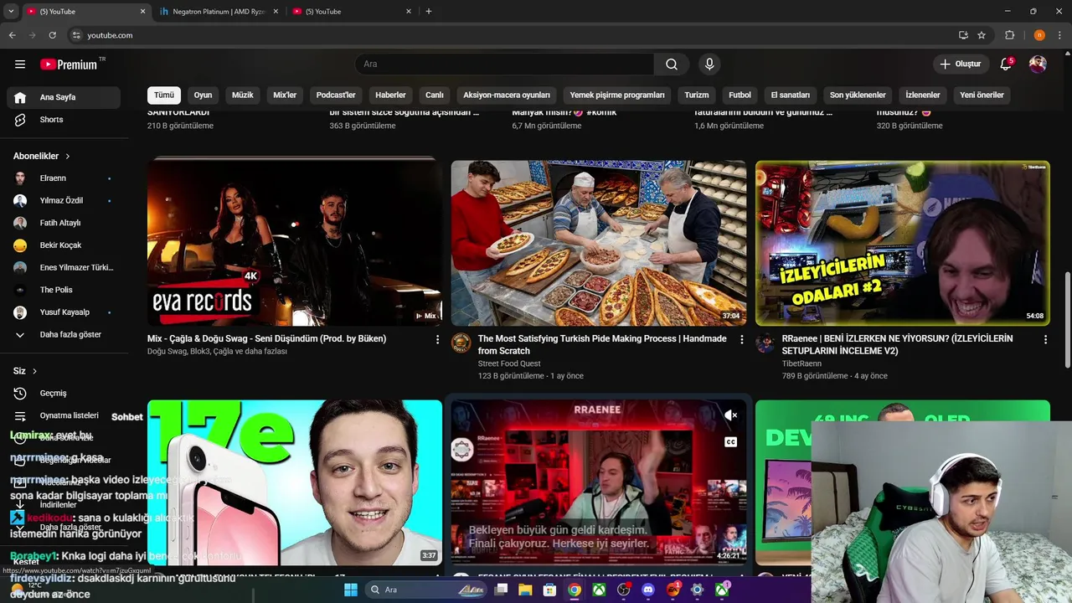Select the Podcast'ler filter chip
This screenshot has height=603, width=1072.
pyautogui.click(x=336, y=95)
